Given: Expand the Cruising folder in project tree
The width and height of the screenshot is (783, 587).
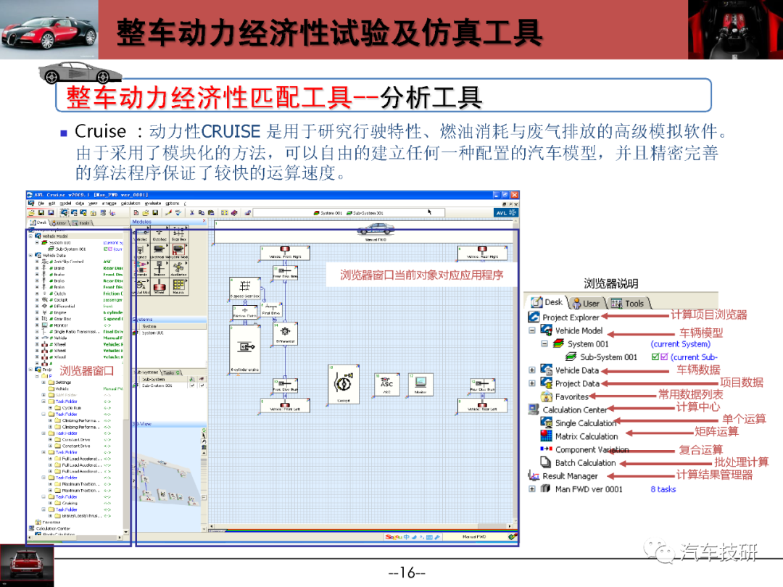Looking at the screenshot, I should point(50,503).
